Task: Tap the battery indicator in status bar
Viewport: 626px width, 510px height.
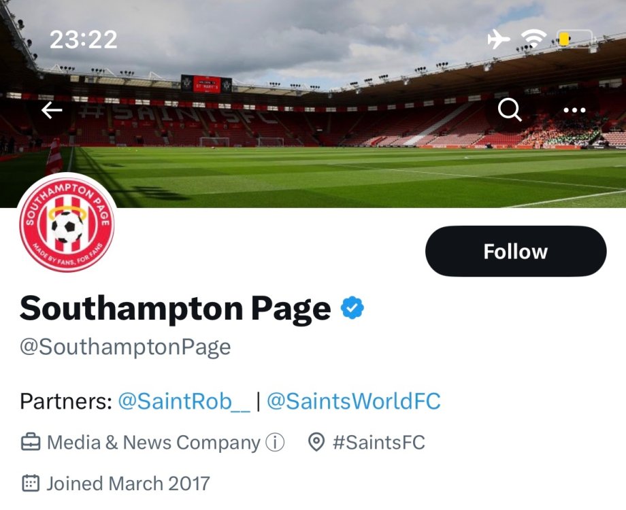Action: [575, 39]
